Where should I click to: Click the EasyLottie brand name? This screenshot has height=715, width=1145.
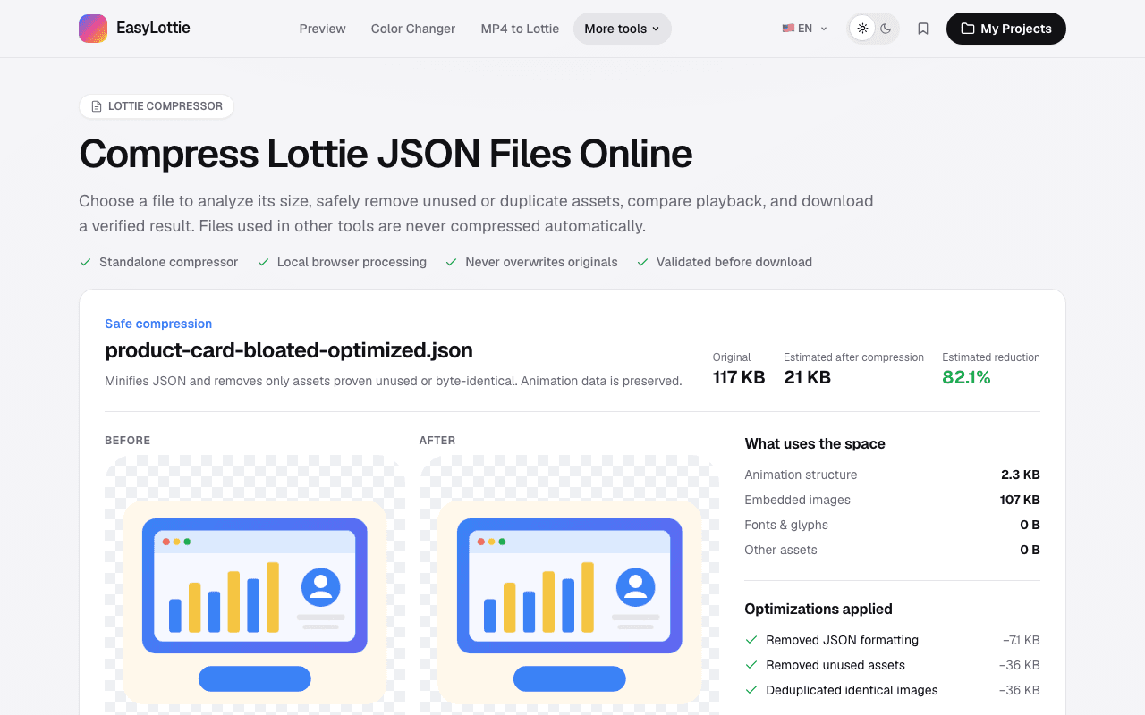(x=153, y=28)
